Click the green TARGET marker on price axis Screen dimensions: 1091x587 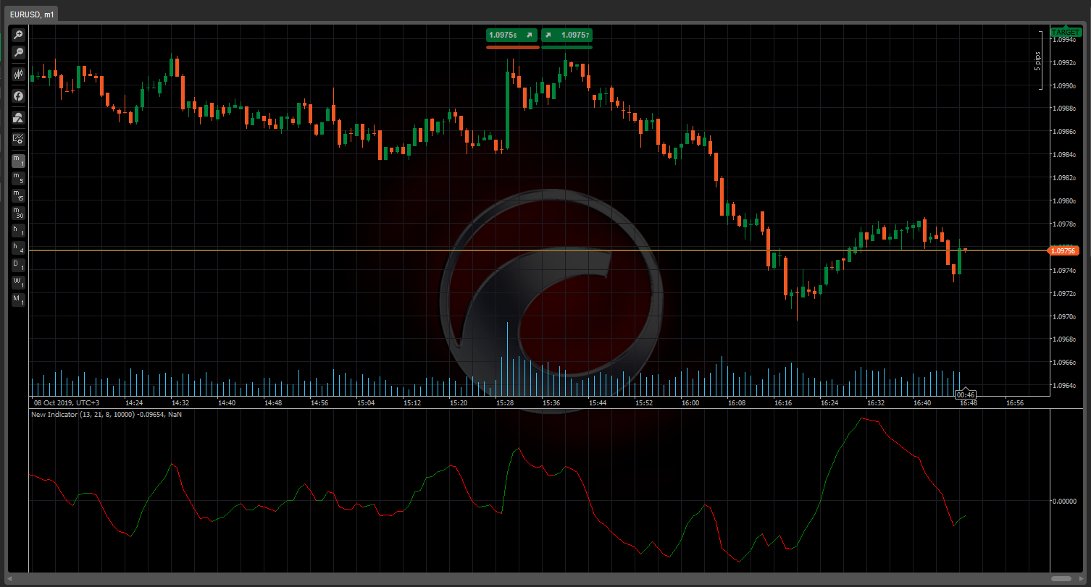[1065, 32]
